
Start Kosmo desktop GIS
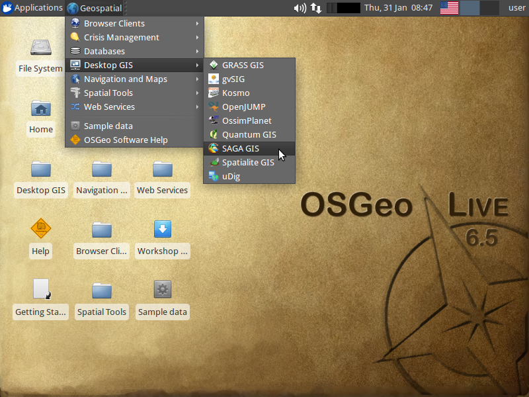249,93
